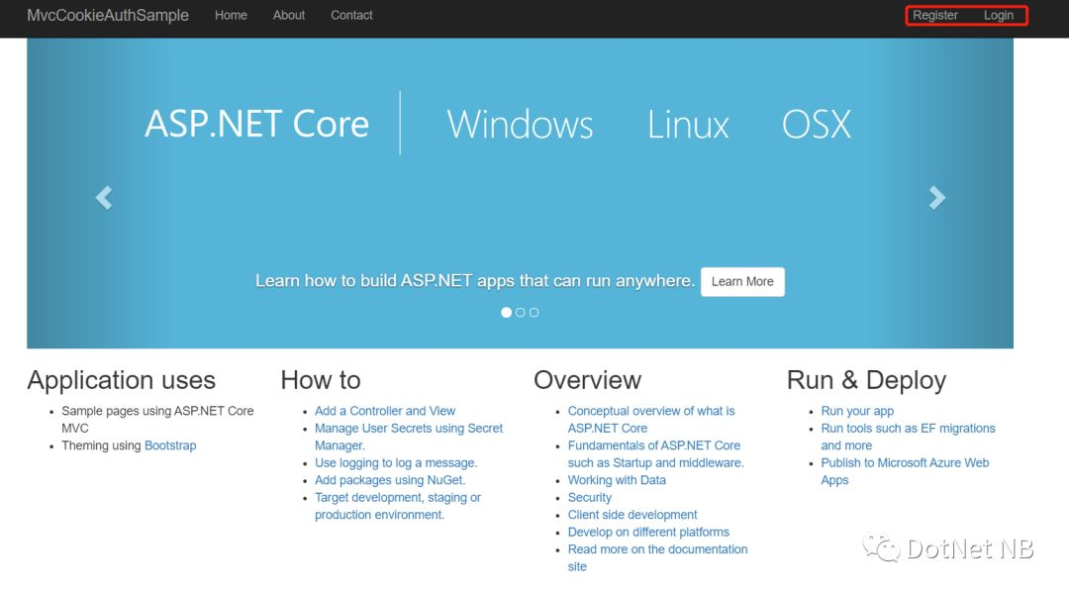Click the Run & Deploy heading
The image size is (1069, 593).
(866, 380)
